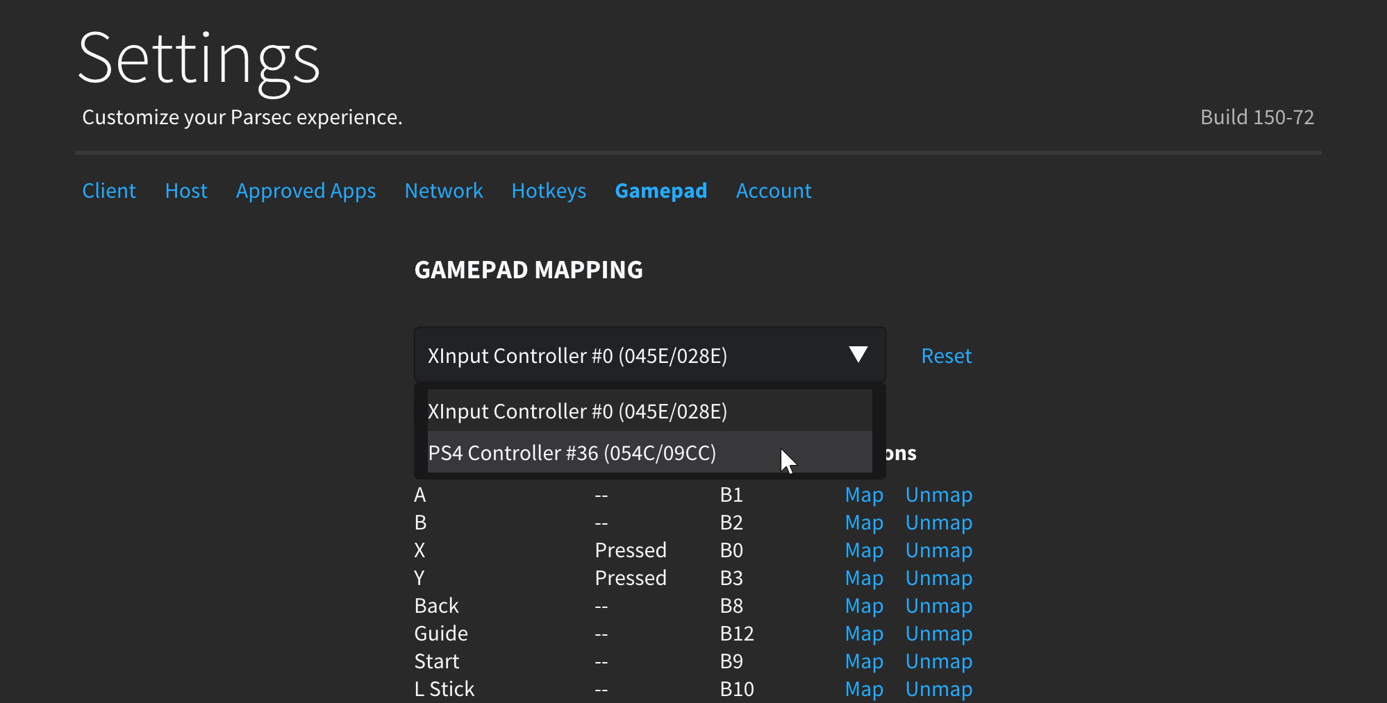Click the B9 value in Start row

click(731, 661)
